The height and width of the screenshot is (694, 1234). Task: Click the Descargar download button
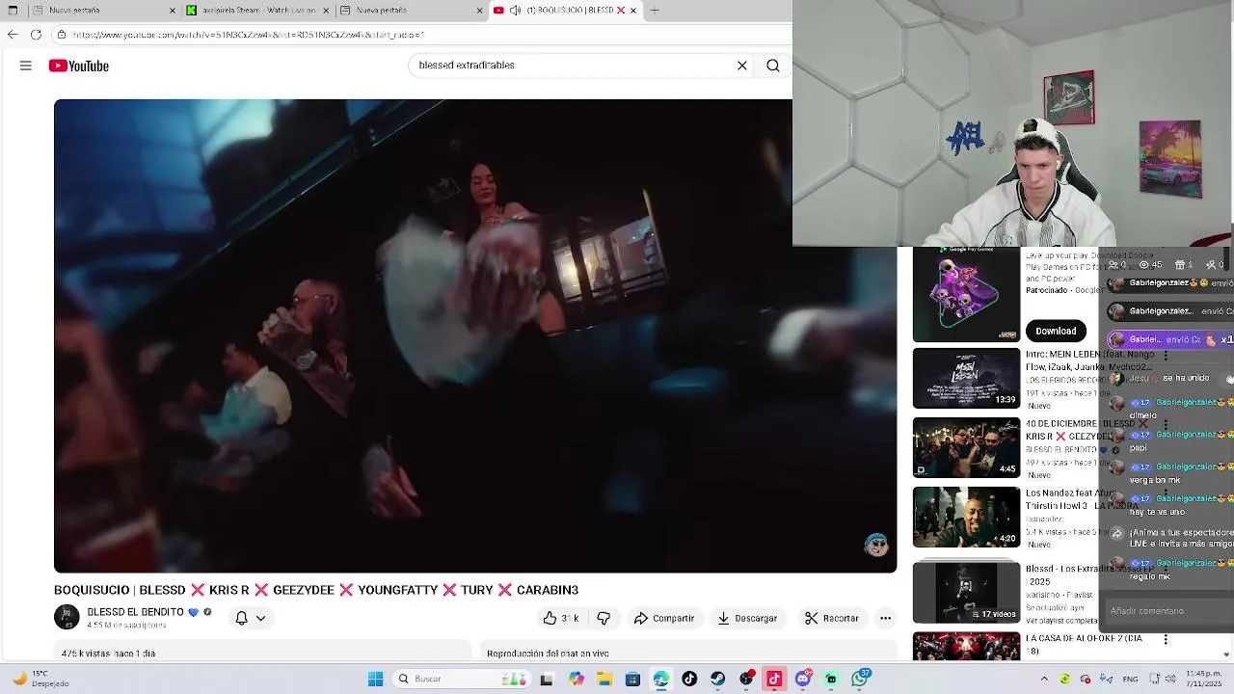747,618
